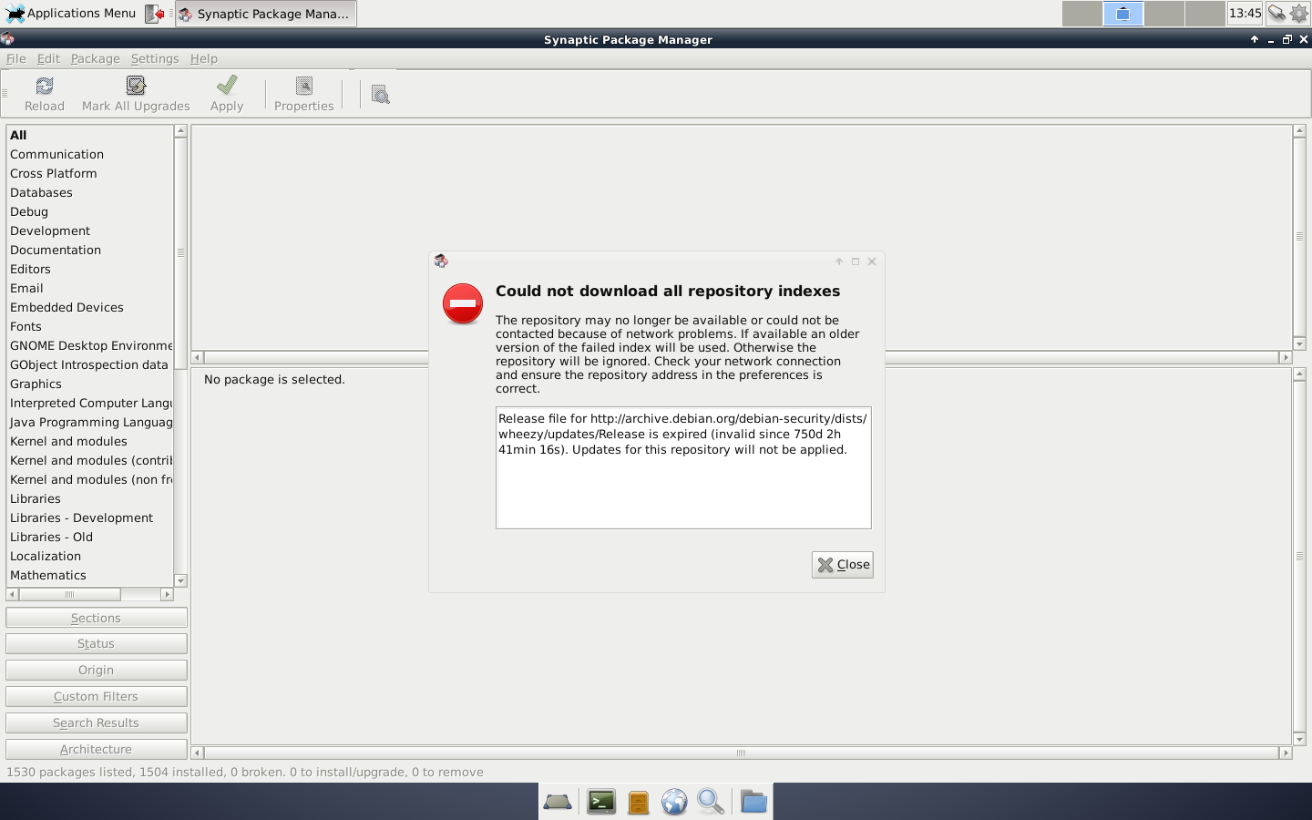Image resolution: width=1312 pixels, height=820 pixels.
Task: Click the red error icon in dialog
Action: pos(463,303)
